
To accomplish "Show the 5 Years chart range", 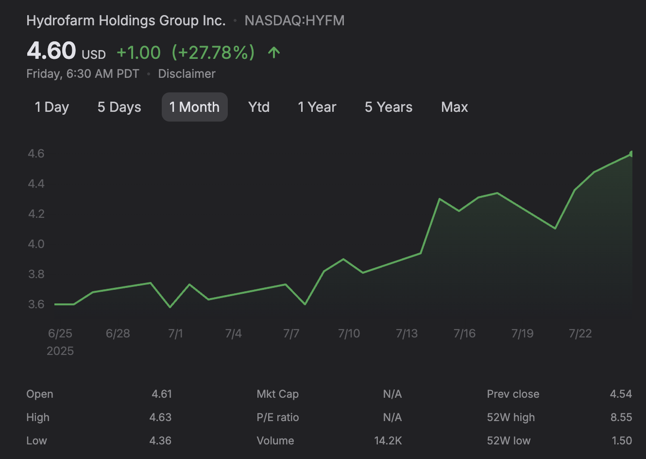I will tap(388, 107).
